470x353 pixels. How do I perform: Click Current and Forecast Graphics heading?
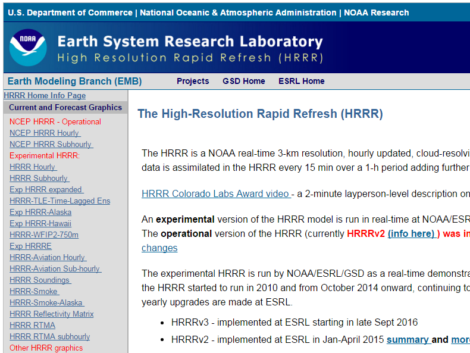65,107
